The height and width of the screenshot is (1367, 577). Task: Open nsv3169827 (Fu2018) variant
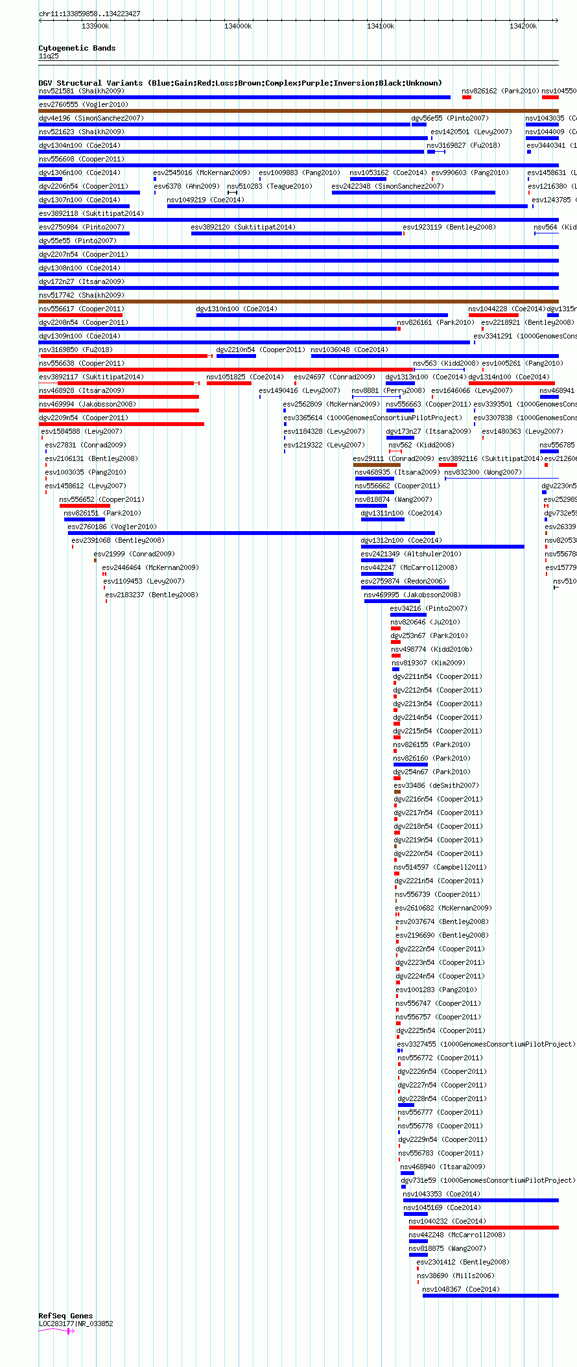464,145
